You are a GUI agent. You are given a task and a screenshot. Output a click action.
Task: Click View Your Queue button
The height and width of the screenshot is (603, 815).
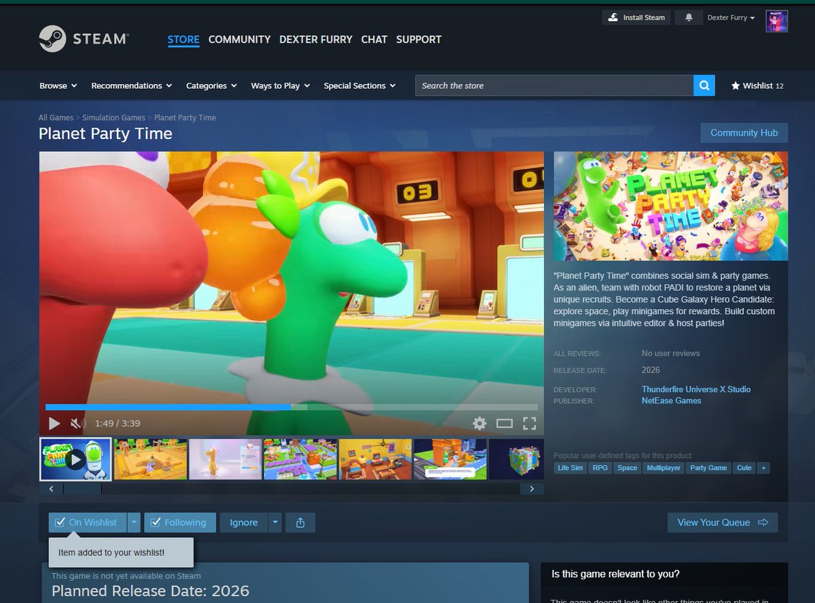click(x=723, y=522)
